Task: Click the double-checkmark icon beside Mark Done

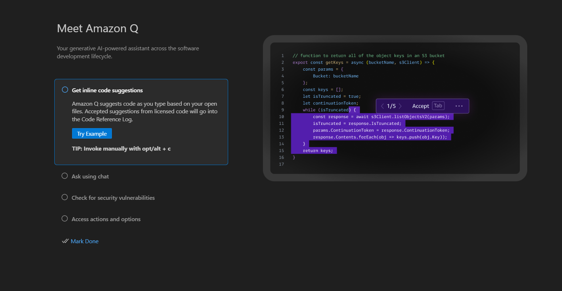Action: tap(65, 241)
